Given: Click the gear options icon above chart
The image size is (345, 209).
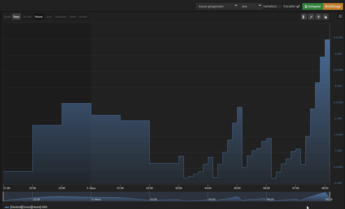Looking at the screenshot, I should click(x=318, y=16).
